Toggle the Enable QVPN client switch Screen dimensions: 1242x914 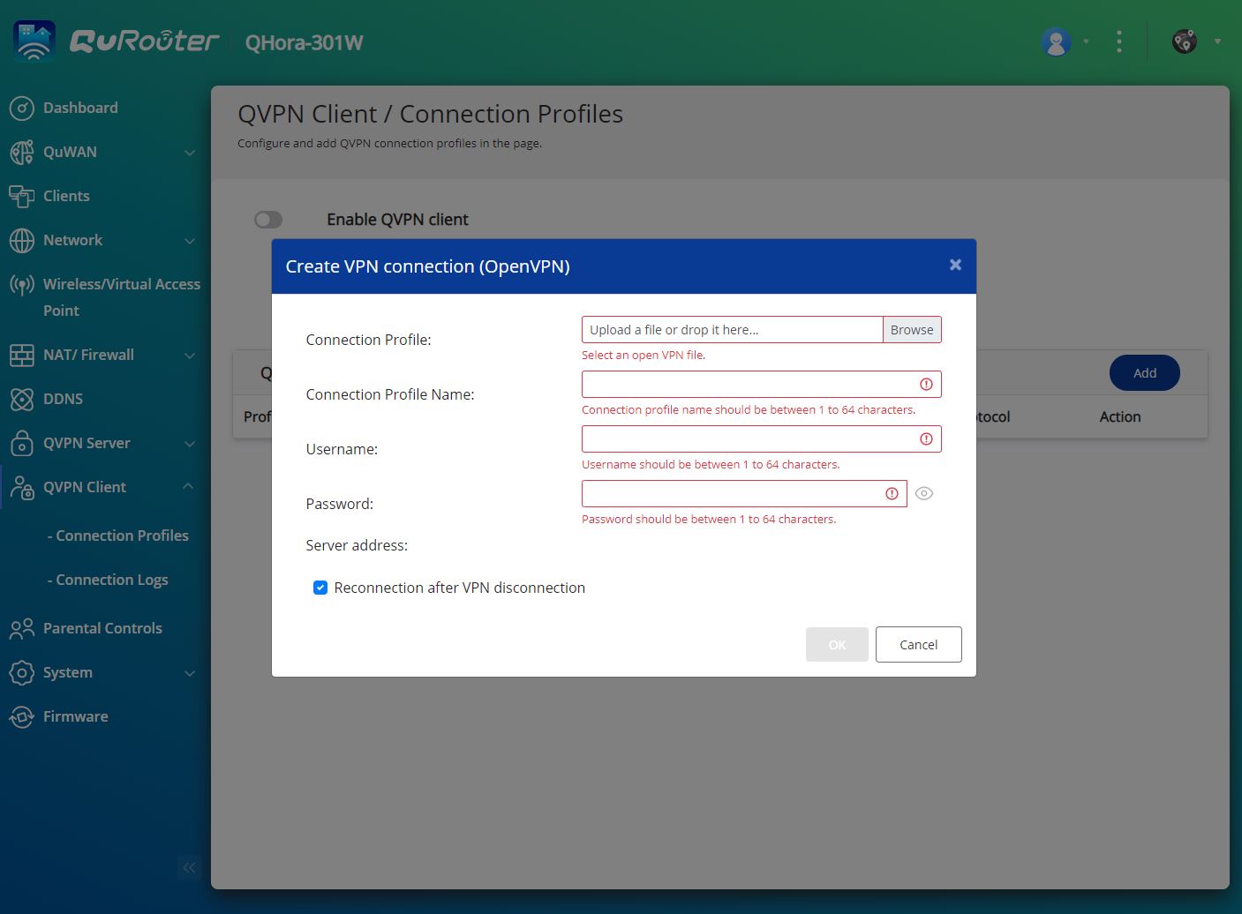click(268, 220)
